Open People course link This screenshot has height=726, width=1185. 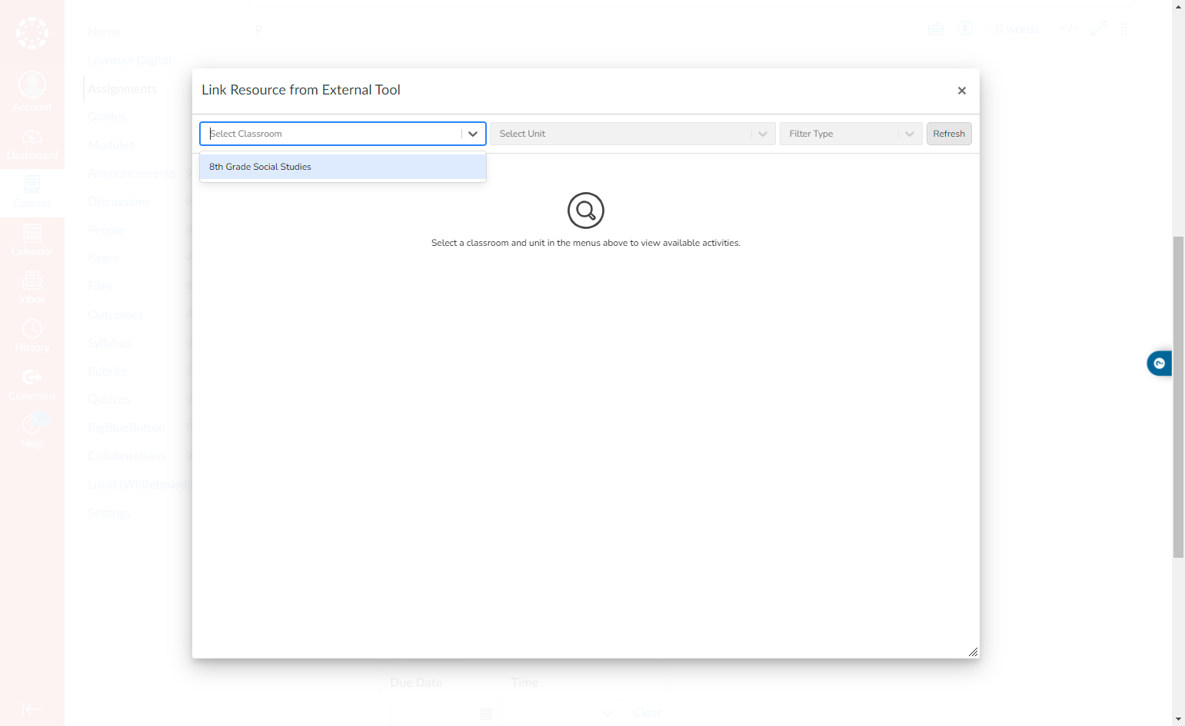pos(106,230)
